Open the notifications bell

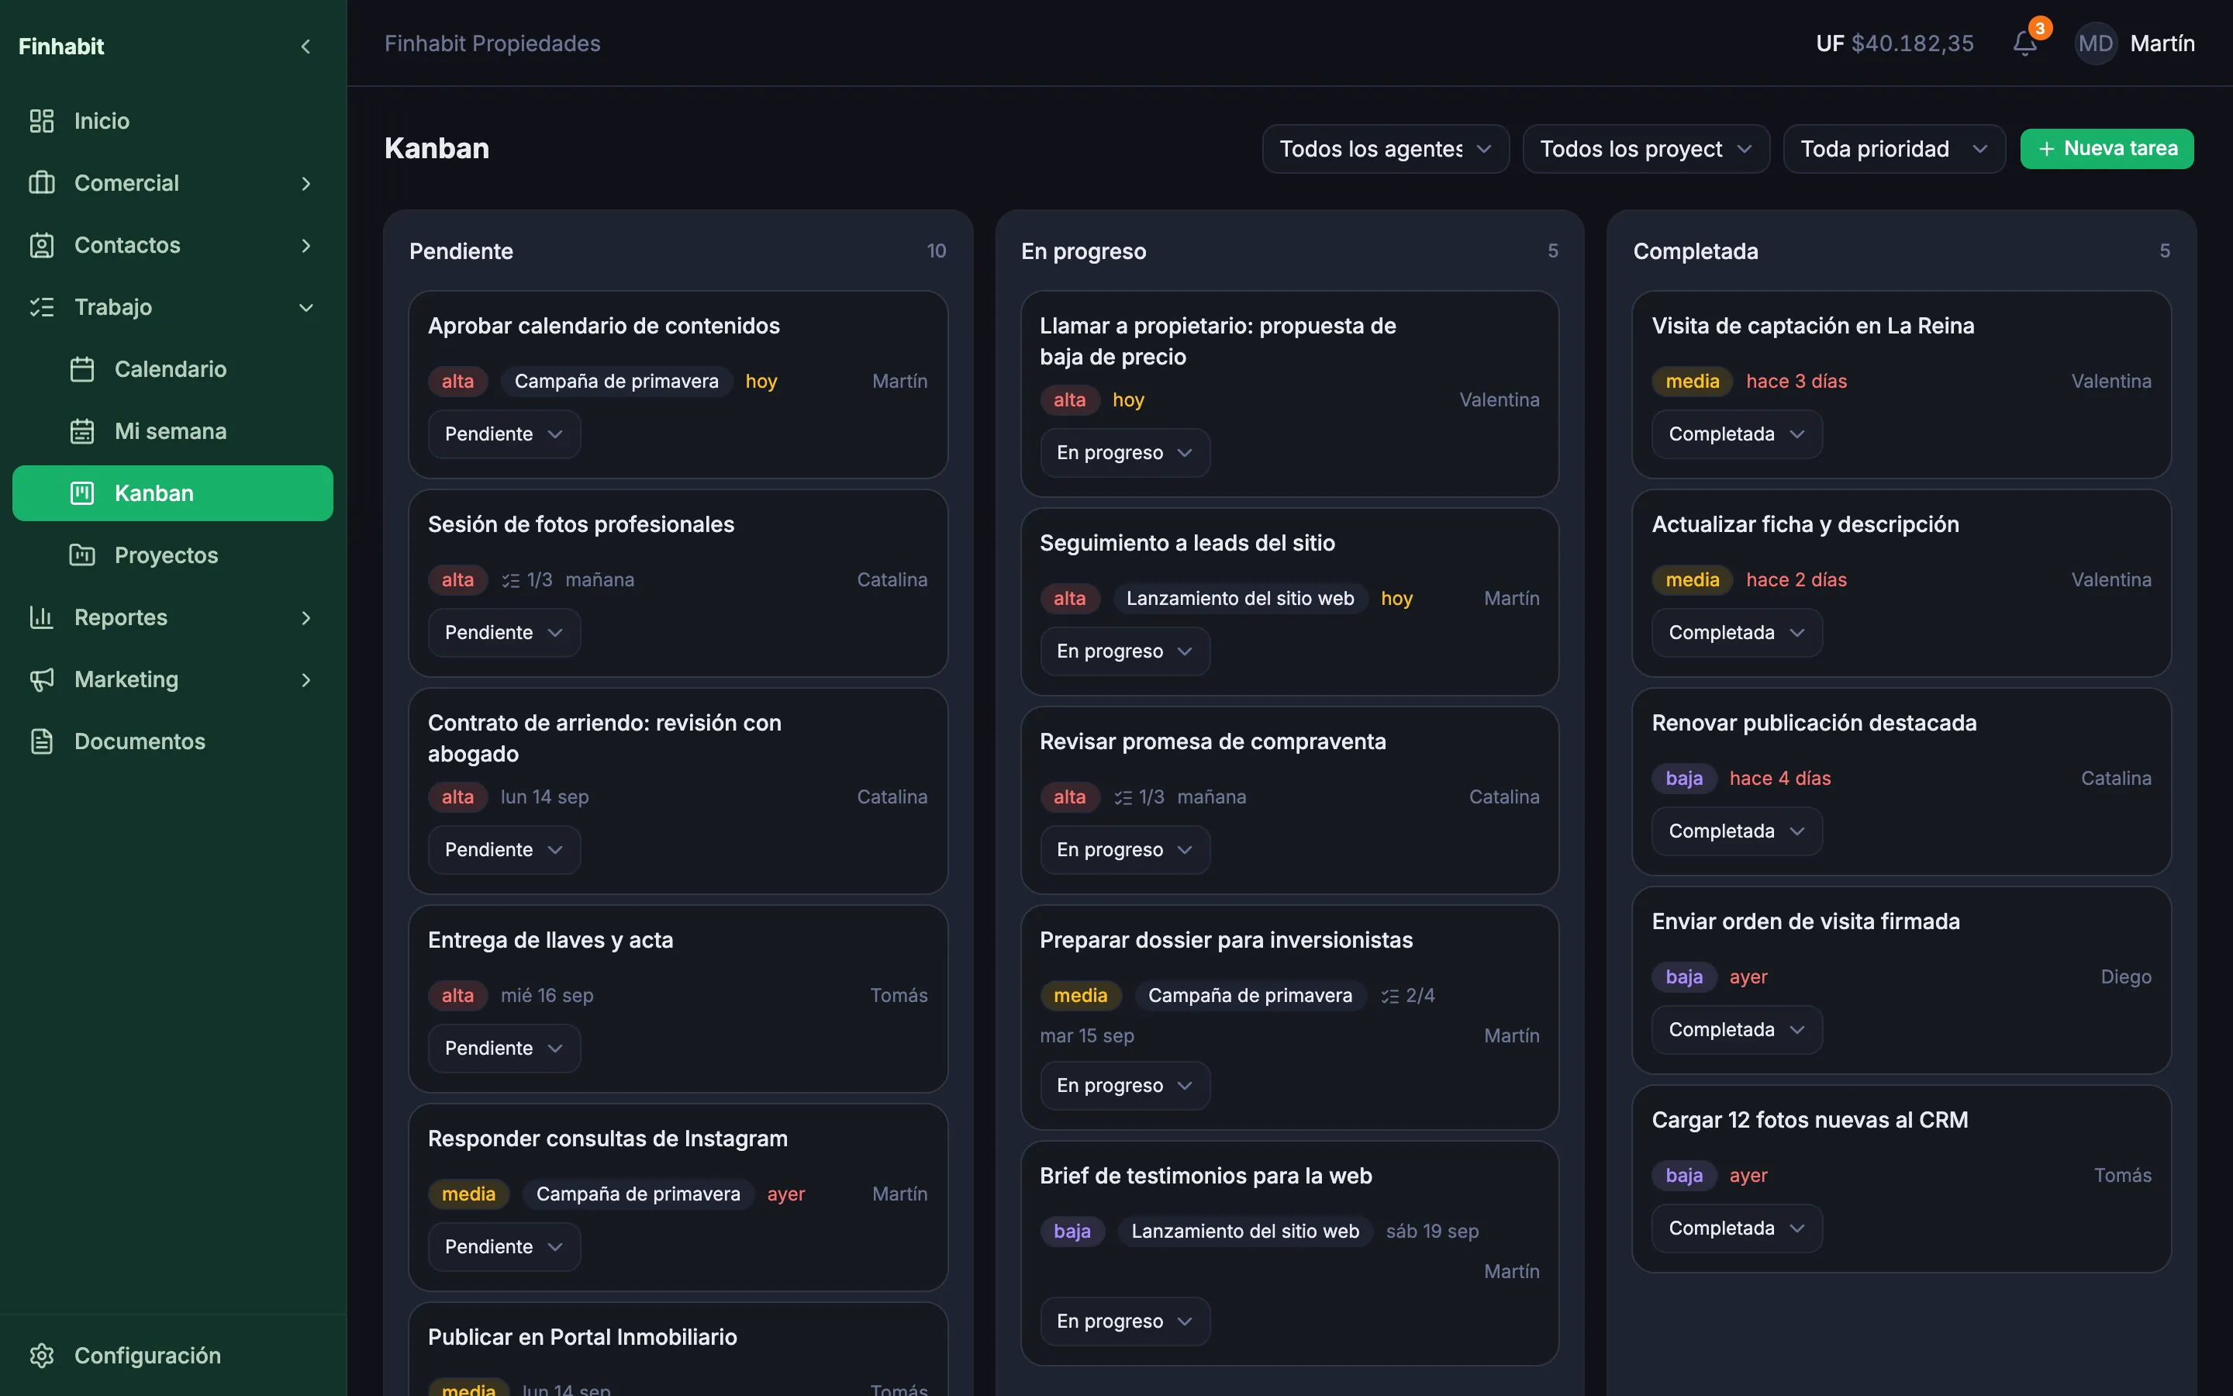(2024, 43)
